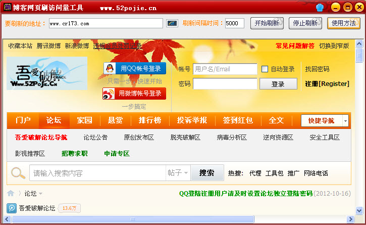This screenshot has height=225, width=366.
Task: Click the 切换到窄版 link
Action: [334, 46]
